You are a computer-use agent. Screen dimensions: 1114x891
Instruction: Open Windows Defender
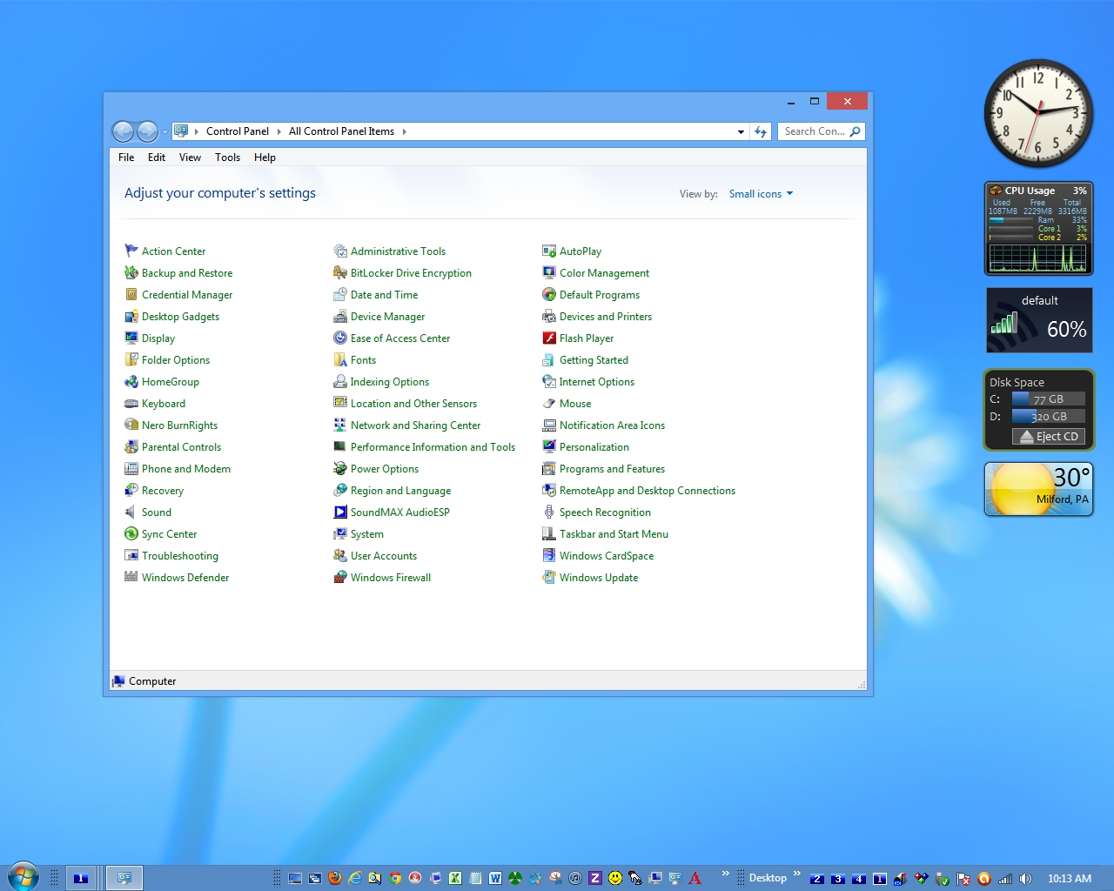tap(185, 577)
